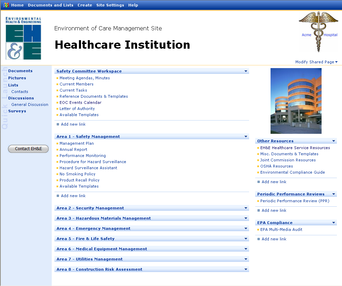342x286 pixels.
Task: Open Discussions in the Quick Launch
Action: pyautogui.click(x=21, y=98)
